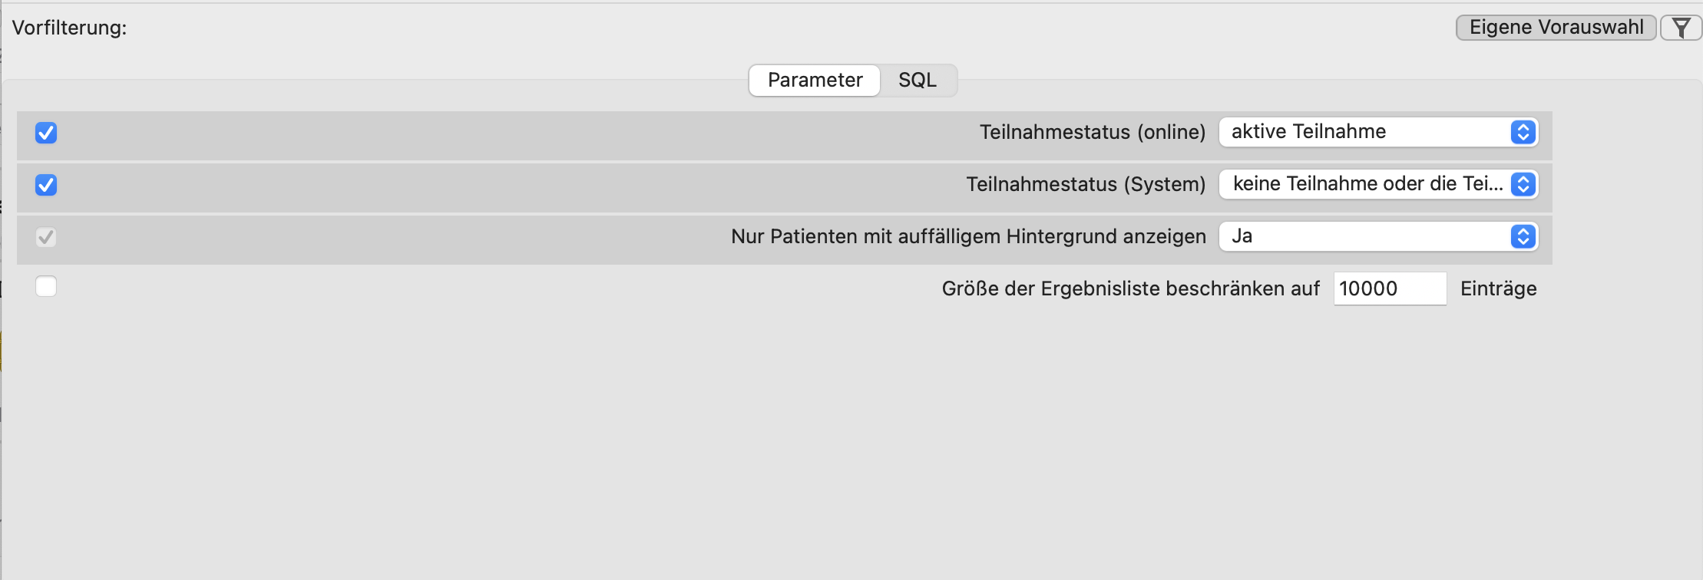Image resolution: width=1703 pixels, height=580 pixels.
Task: Open the keine Teilnahme oder die Tei... dropdown
Action: click(1378, 184)
